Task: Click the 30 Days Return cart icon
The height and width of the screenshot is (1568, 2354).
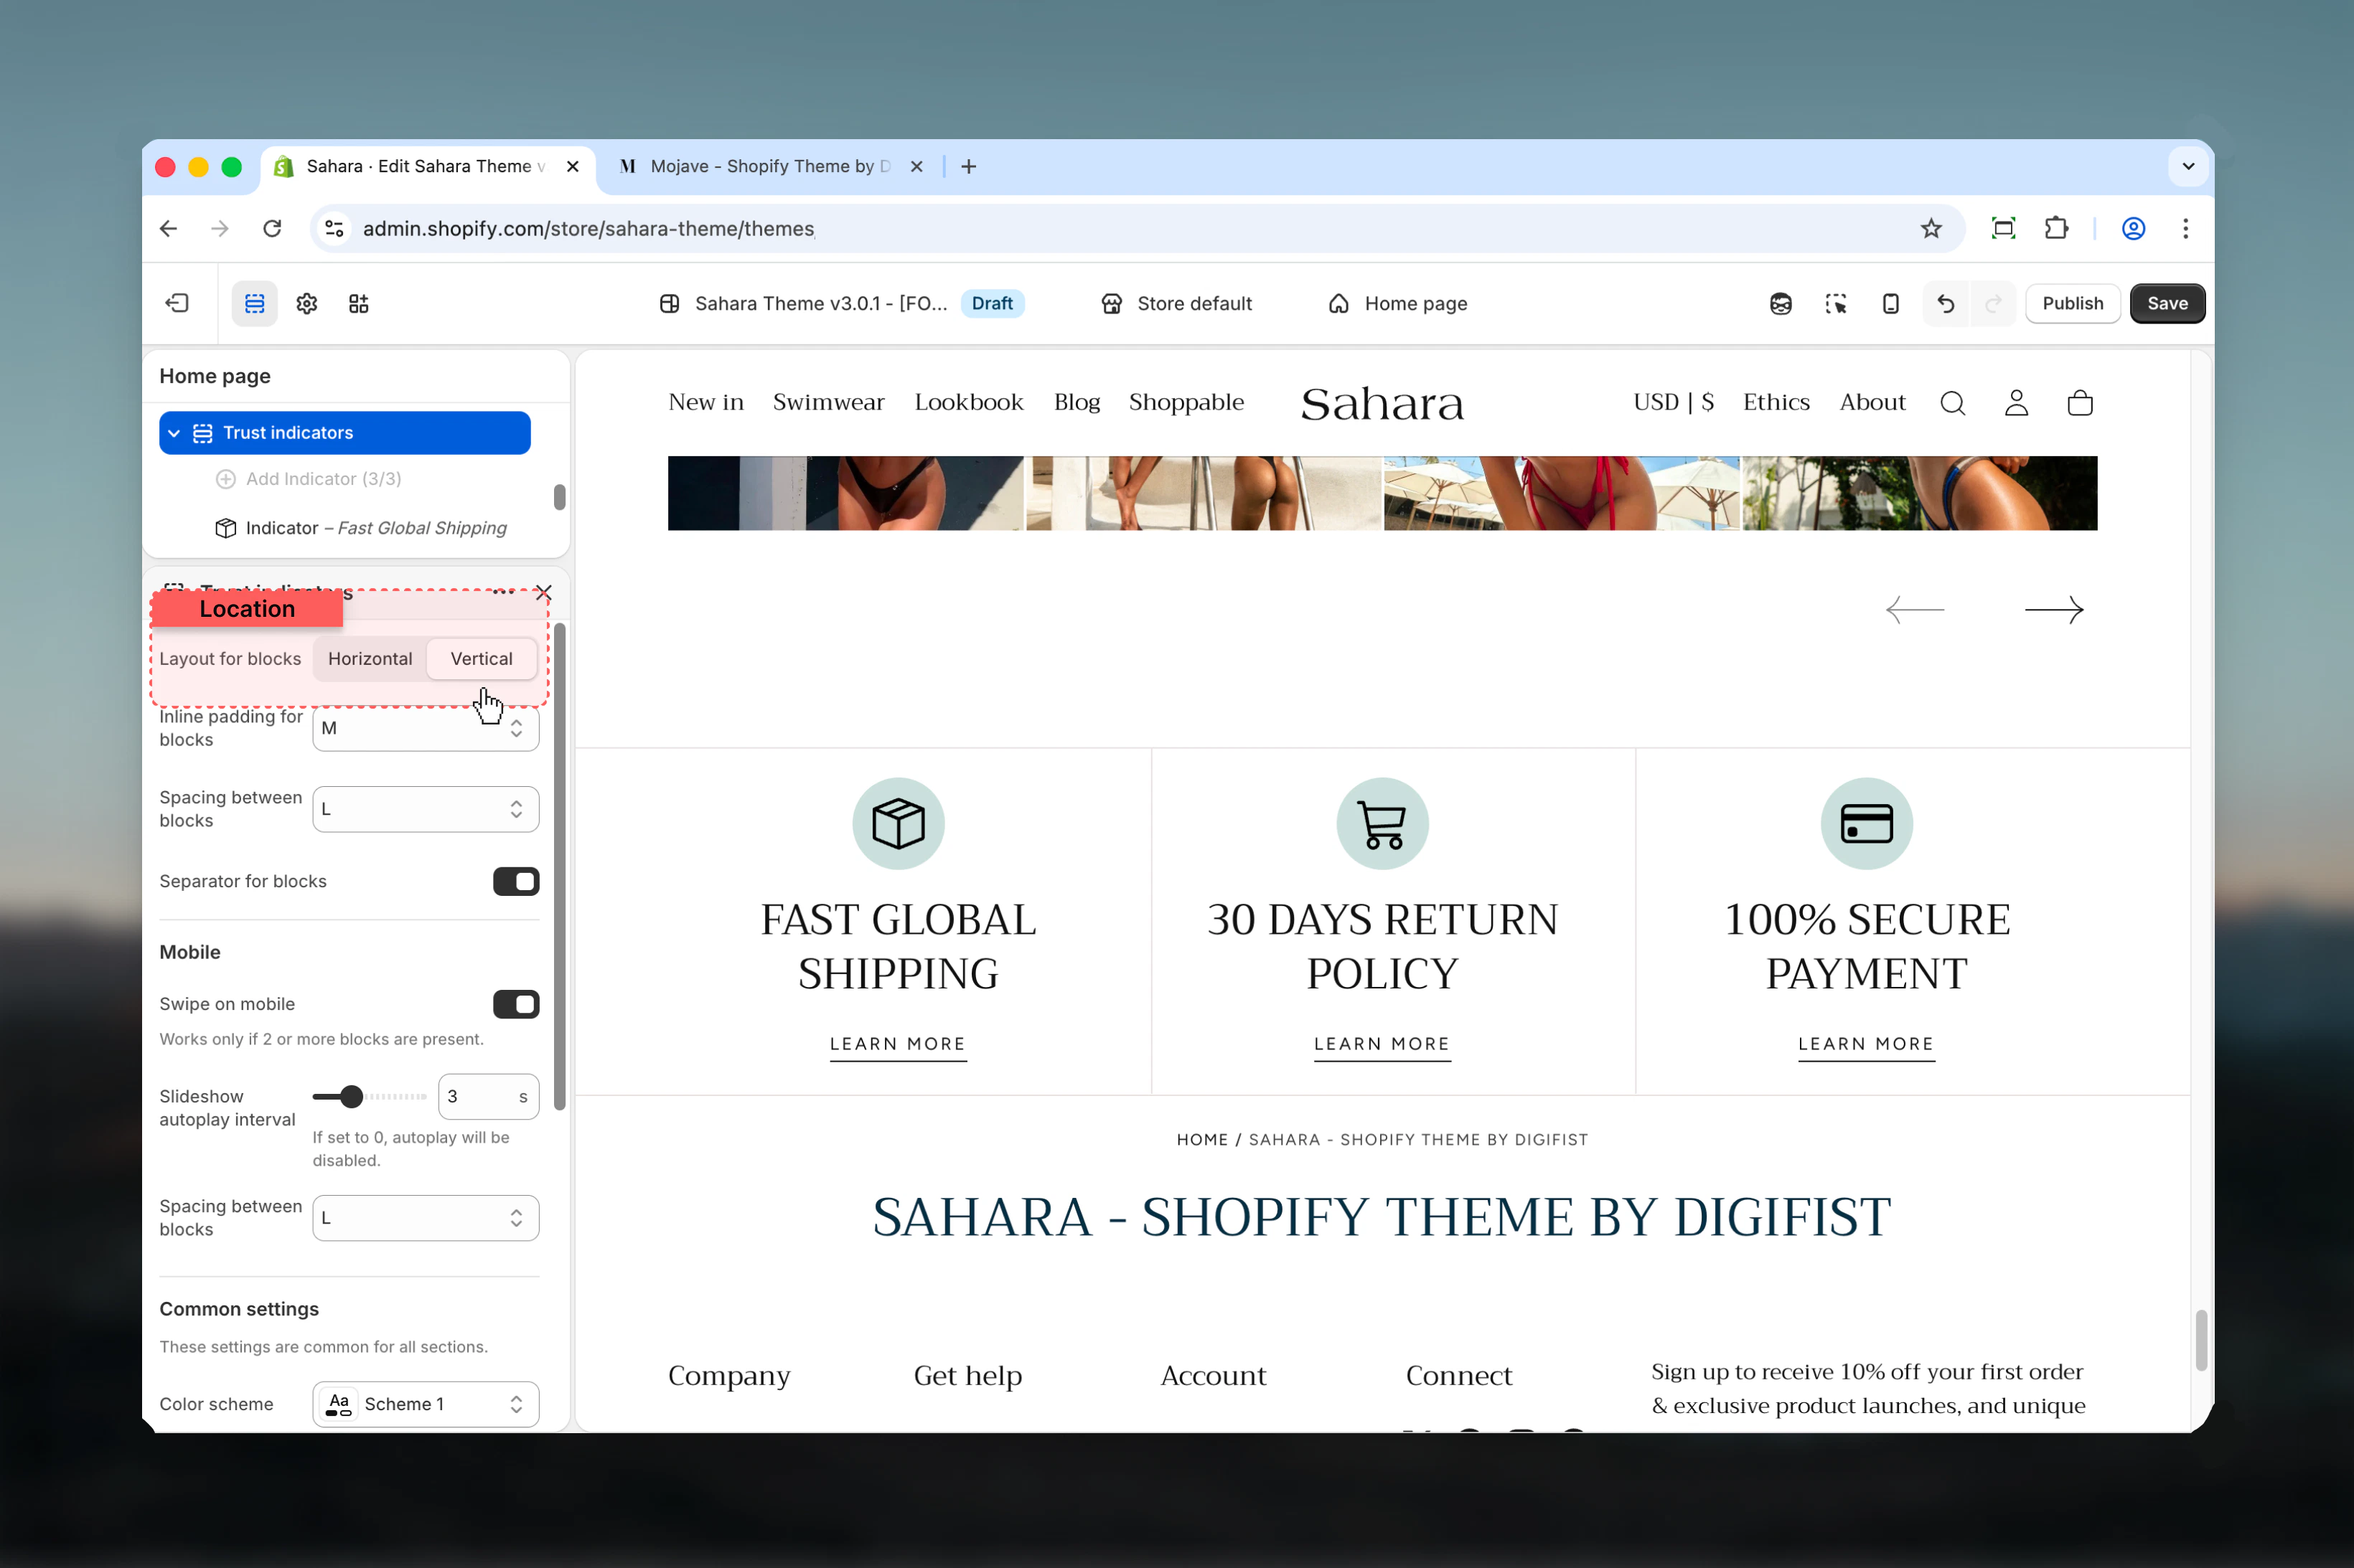Action: [1382, 824]
